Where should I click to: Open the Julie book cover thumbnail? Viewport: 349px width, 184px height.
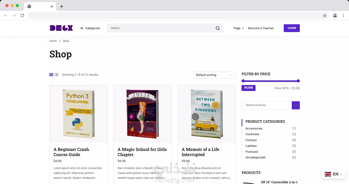point(142,114)
